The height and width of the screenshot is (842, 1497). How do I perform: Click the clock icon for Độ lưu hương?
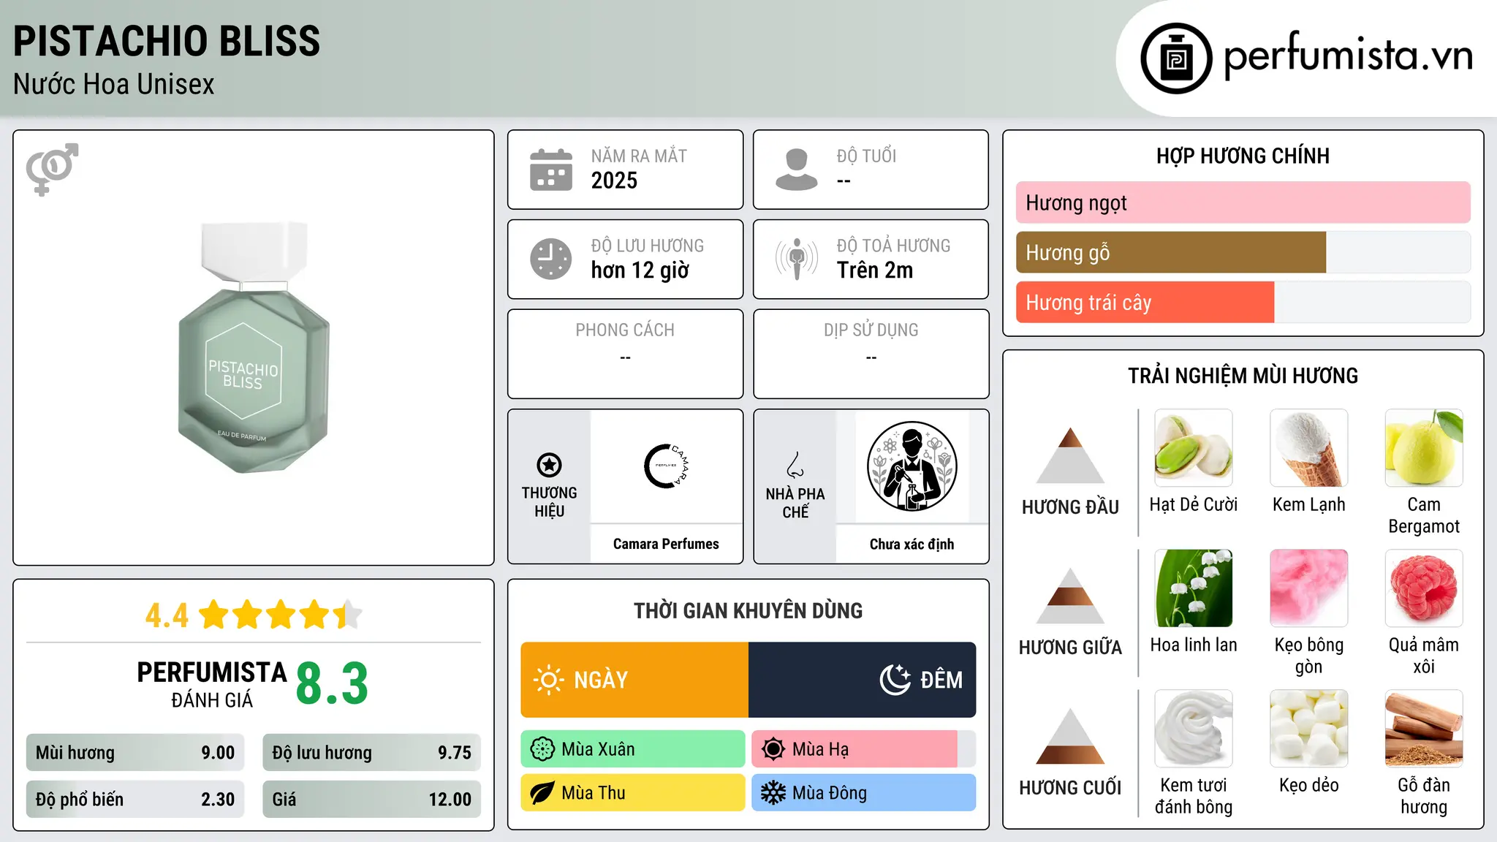click(x=551, y=259)
